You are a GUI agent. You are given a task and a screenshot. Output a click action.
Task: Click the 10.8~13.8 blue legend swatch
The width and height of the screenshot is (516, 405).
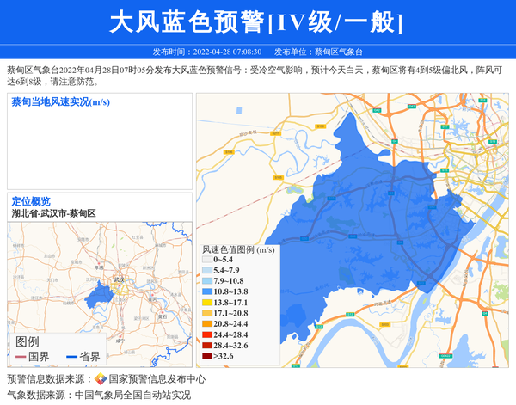point(206,291)
